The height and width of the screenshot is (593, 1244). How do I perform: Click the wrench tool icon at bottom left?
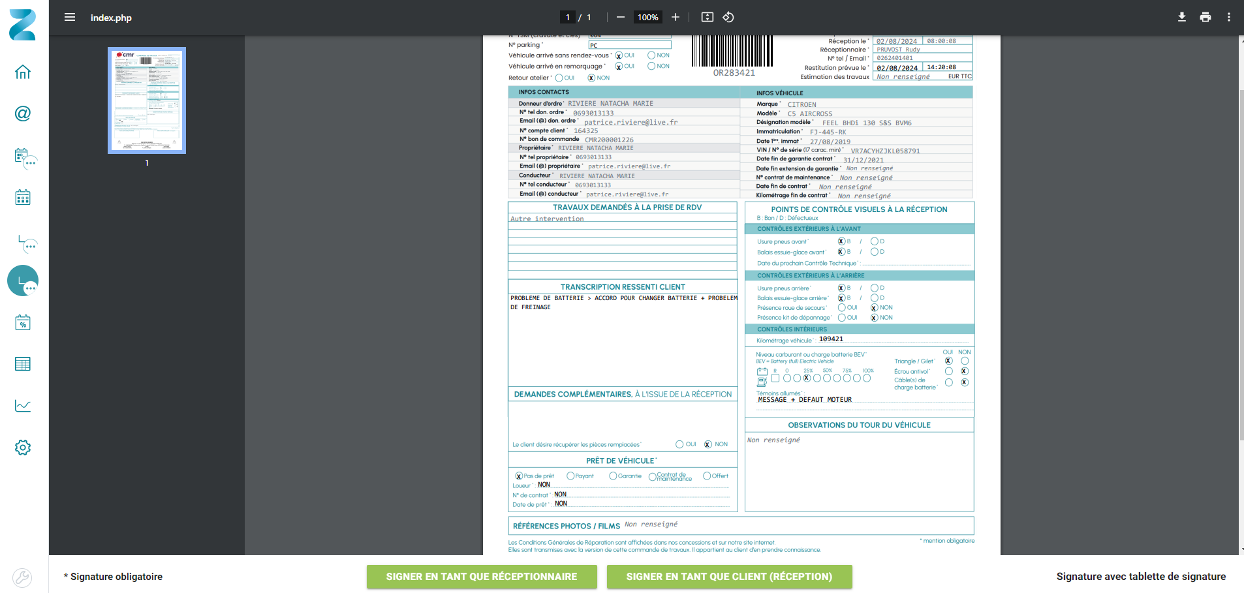pos(22,577)
